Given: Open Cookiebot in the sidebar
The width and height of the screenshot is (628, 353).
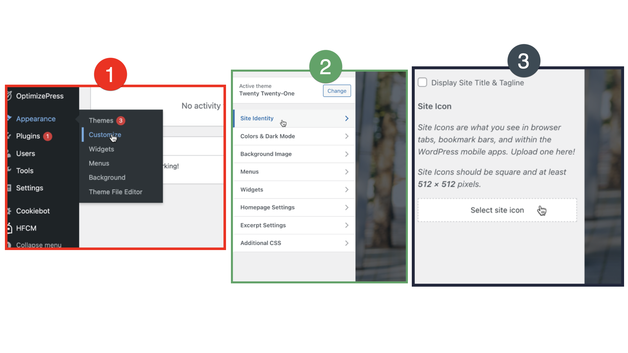Looking at the screenshot, I should (33, 211).
